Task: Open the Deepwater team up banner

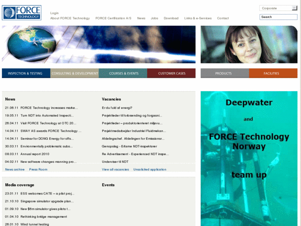Action: pyautogui.click(x=249, y=158)
